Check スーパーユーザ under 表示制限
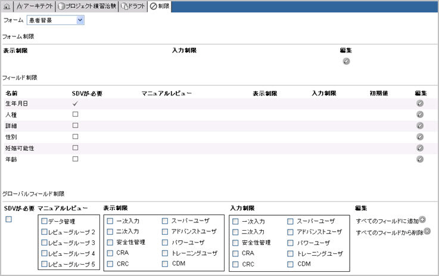Screen dimensions: 439x276 [165, 221]
